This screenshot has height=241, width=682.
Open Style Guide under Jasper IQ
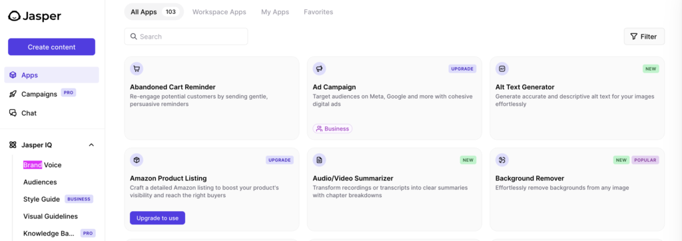pyautogui.click(x=41, y=199)
